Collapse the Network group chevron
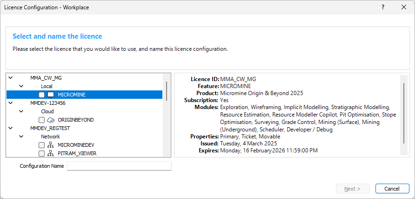Viewport: 415px width, 199px height. point(21,137)
